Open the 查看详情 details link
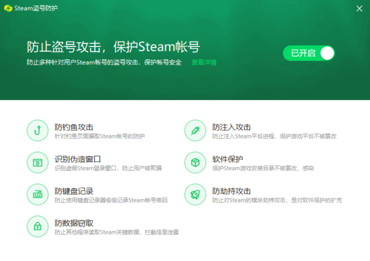The height and width of the screenshot is (261, 370). (x=204, y=62)
